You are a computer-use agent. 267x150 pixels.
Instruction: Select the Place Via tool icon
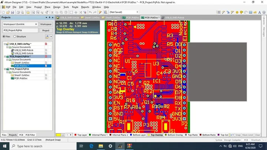[241, 12]
